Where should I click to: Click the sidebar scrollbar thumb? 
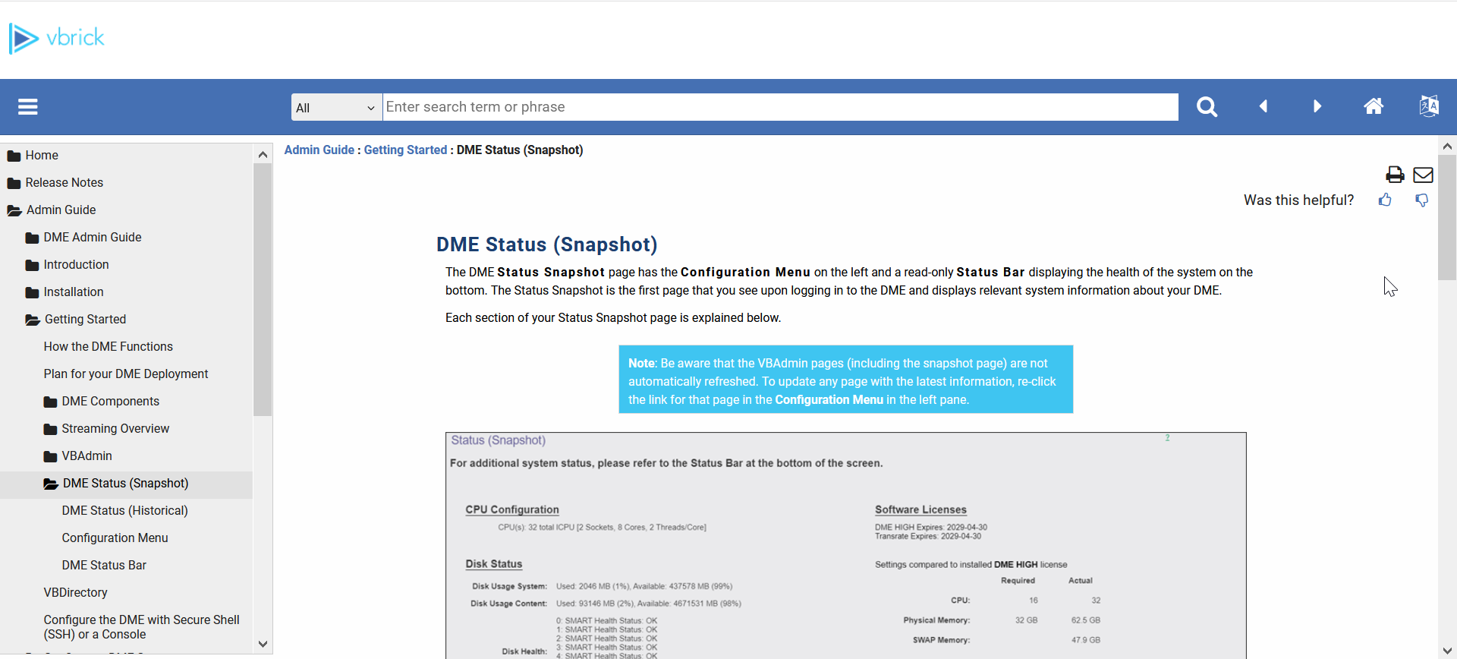tap(263, 289)
